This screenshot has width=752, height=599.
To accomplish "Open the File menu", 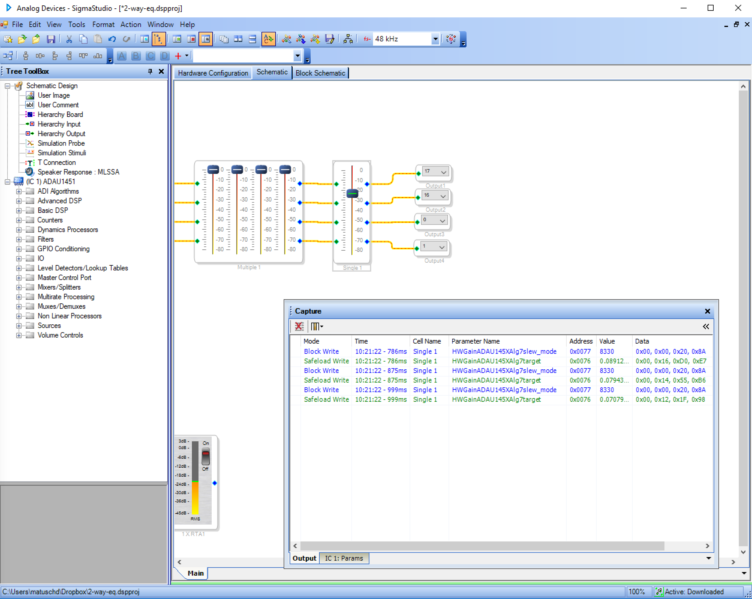I will tap(17, 24).
